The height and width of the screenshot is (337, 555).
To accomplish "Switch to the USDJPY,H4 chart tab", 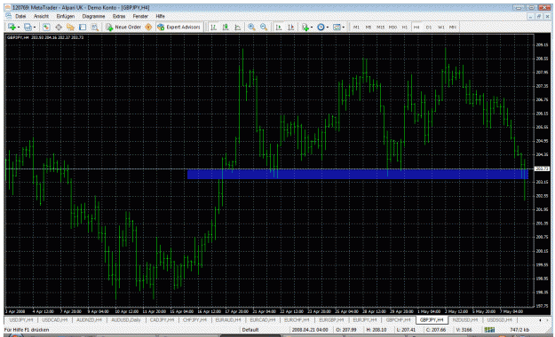I will 21,320.
